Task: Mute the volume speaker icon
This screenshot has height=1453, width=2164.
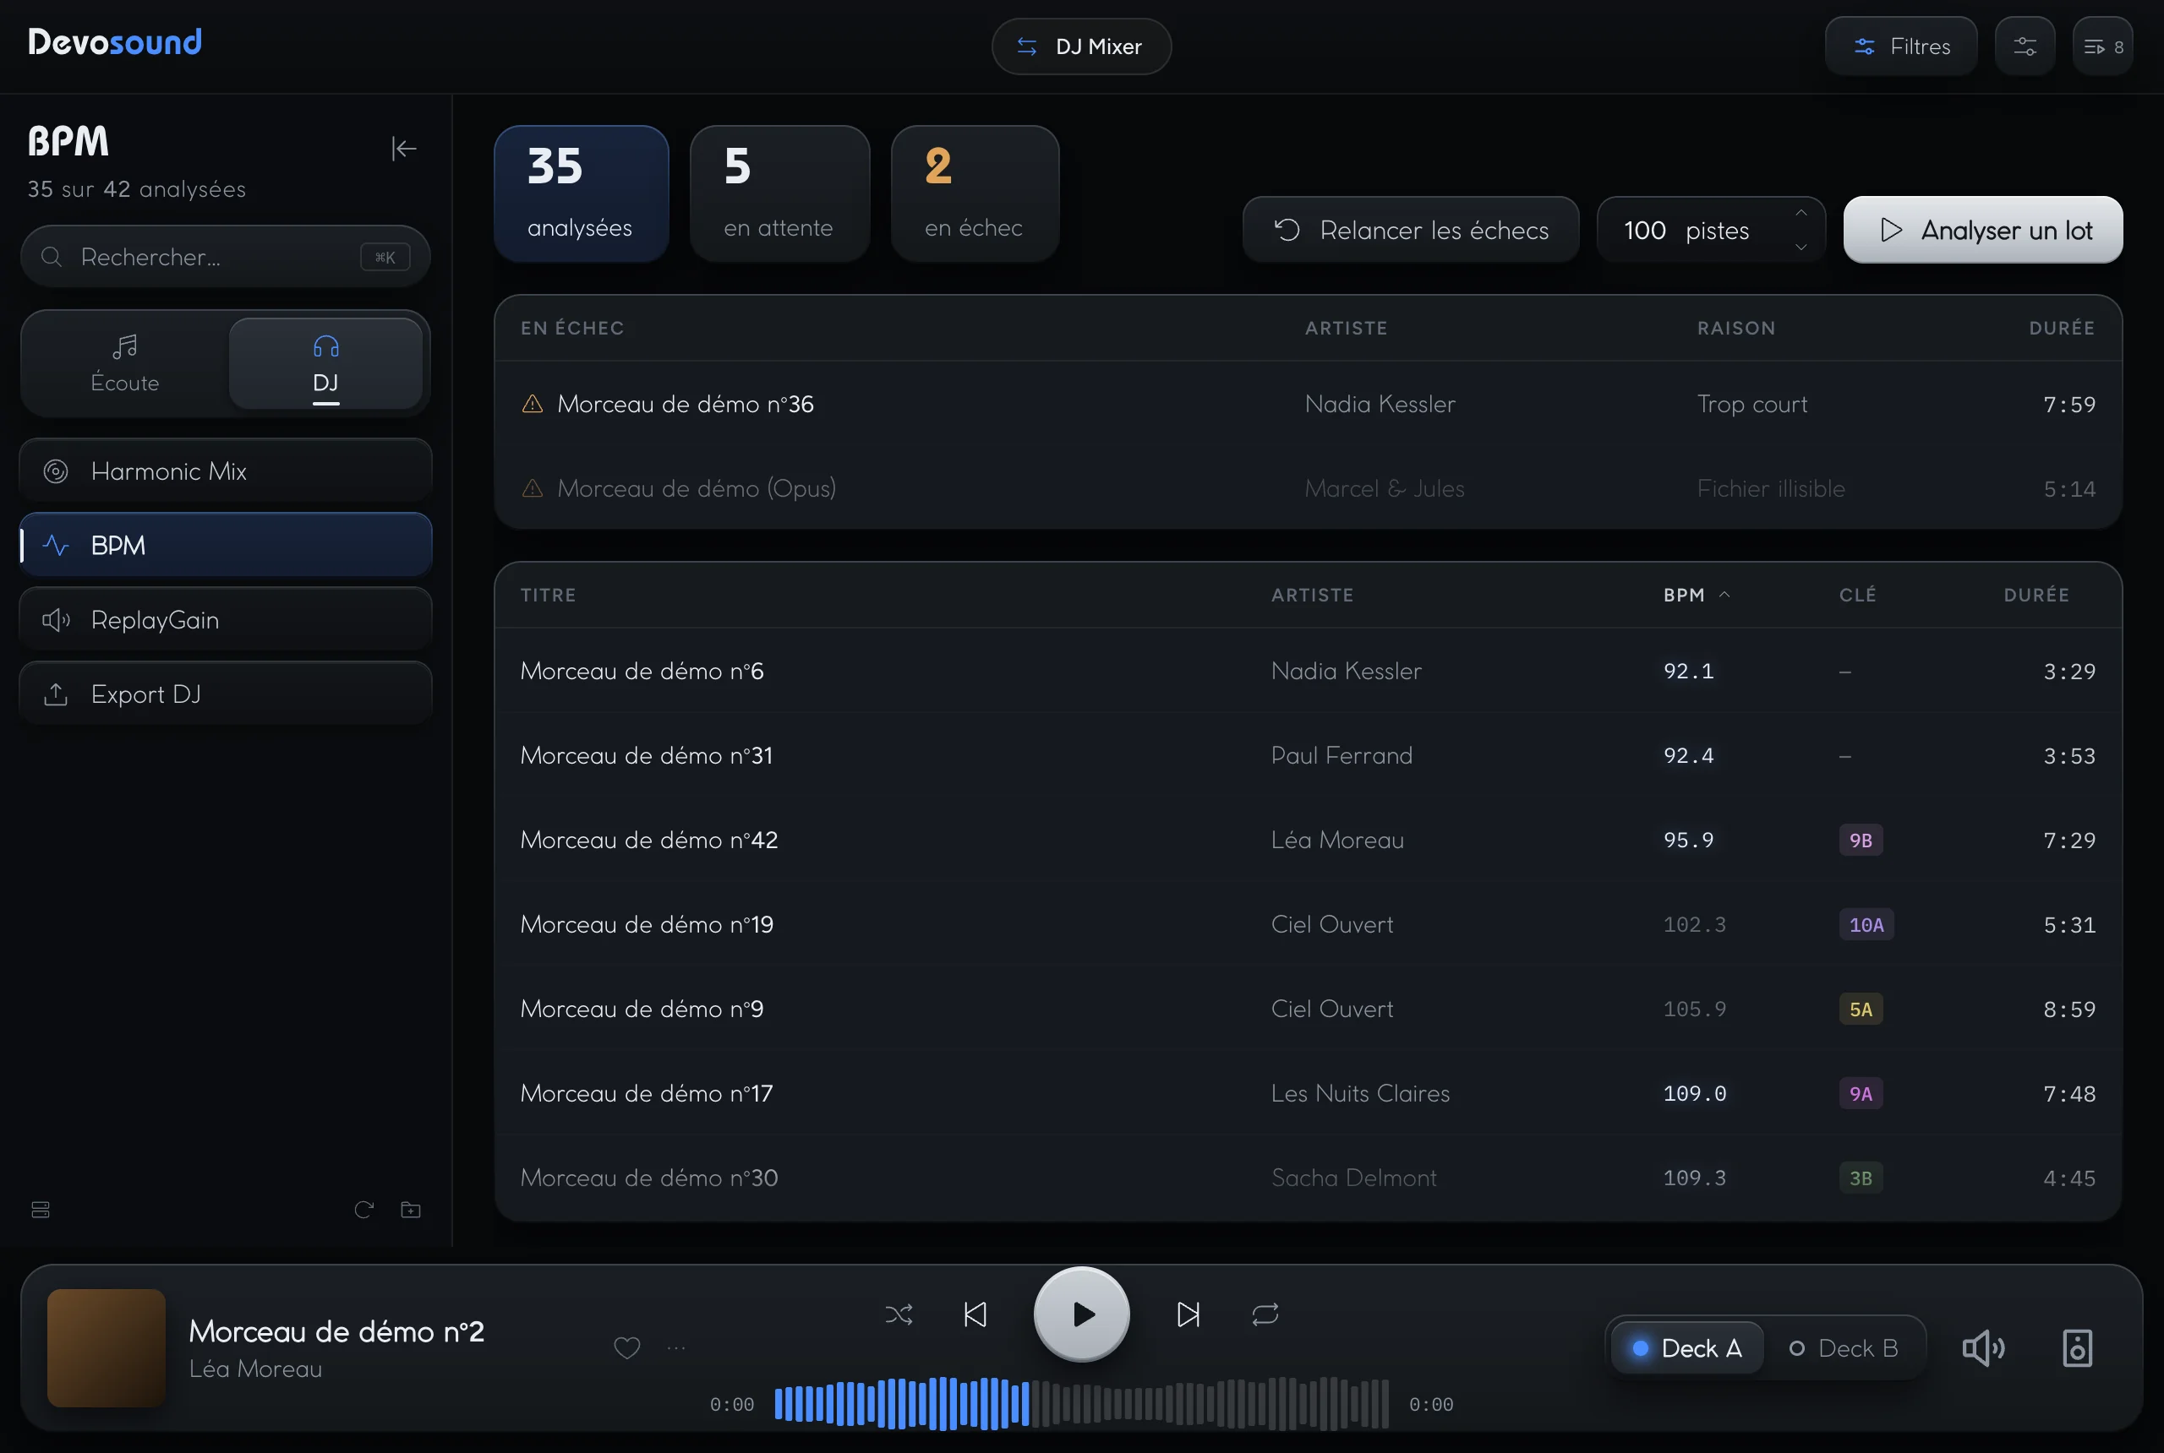Action: (1984, 1347)
